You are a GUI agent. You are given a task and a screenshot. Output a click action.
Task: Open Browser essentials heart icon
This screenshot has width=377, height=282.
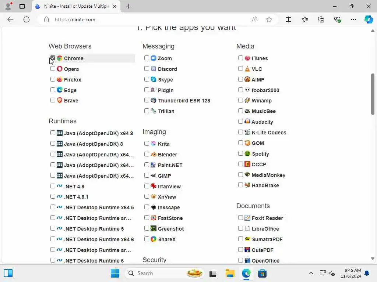[x=337, y=19]
